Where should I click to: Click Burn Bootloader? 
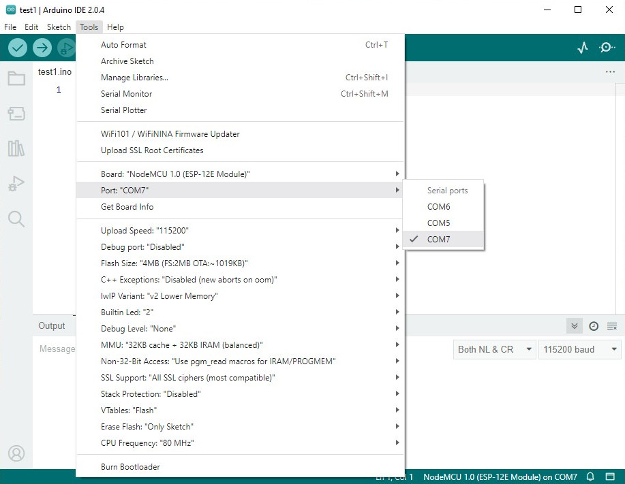pyautogui.click(x=130, y=467)
